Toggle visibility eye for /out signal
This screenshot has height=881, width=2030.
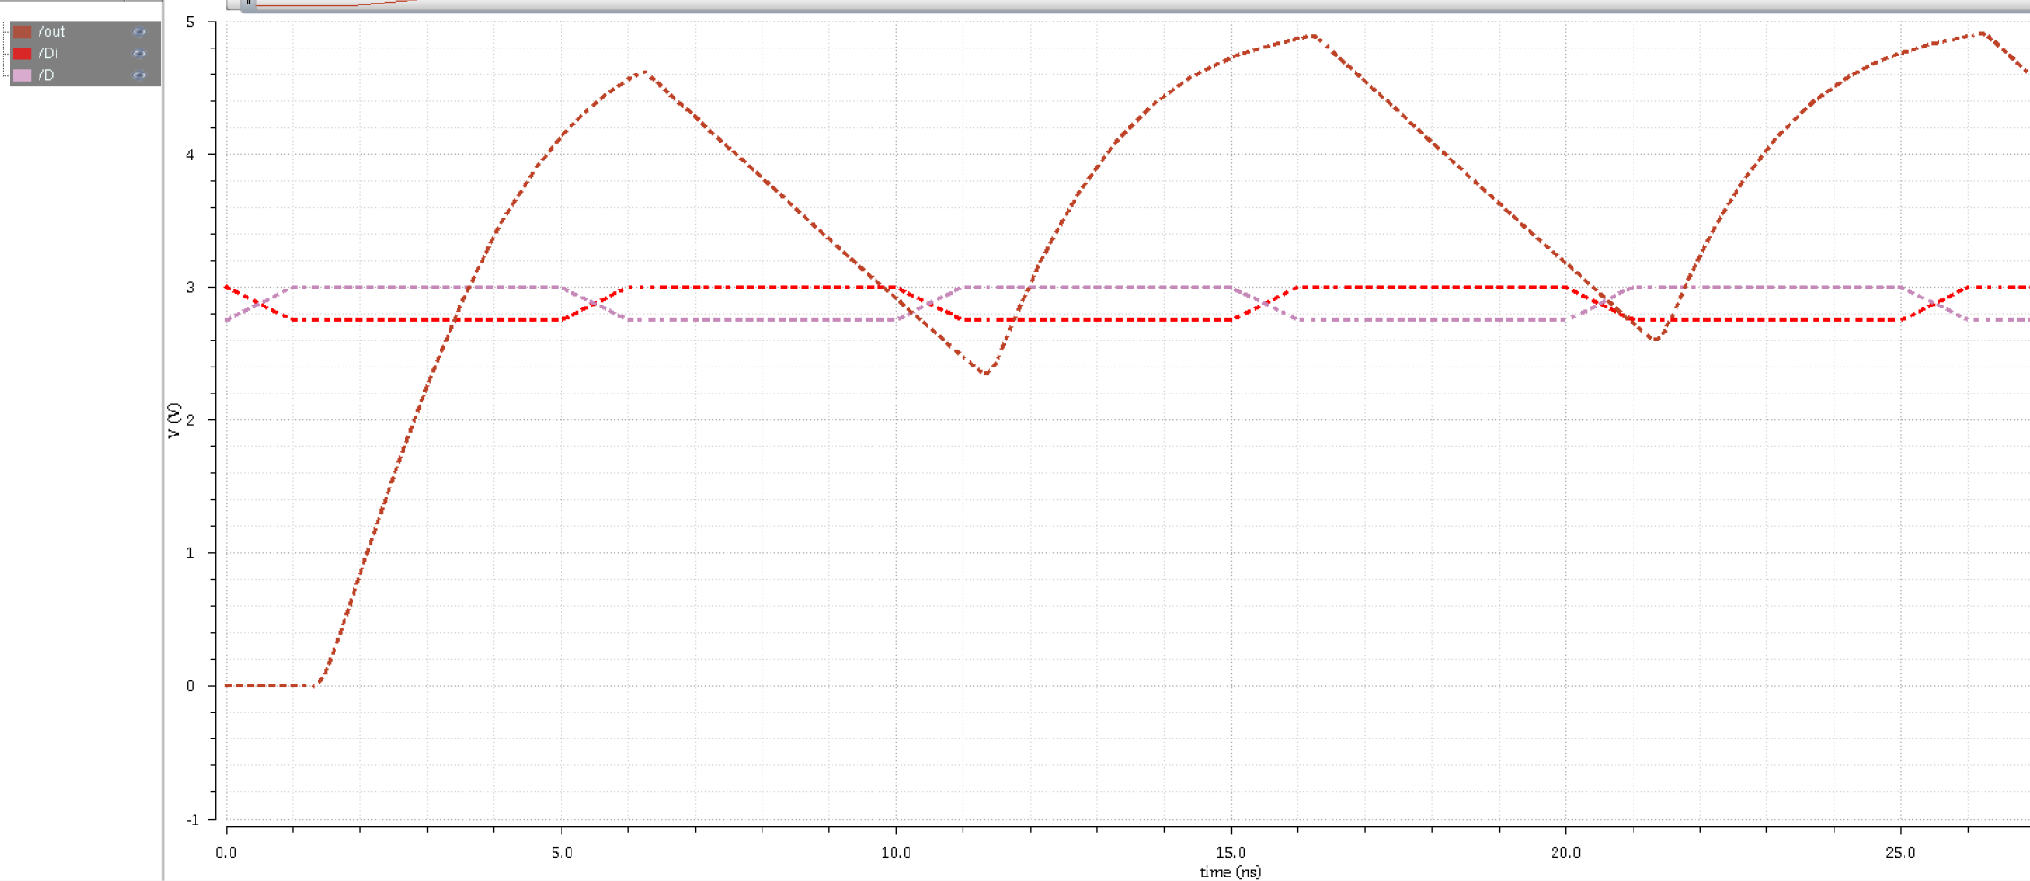139,31
